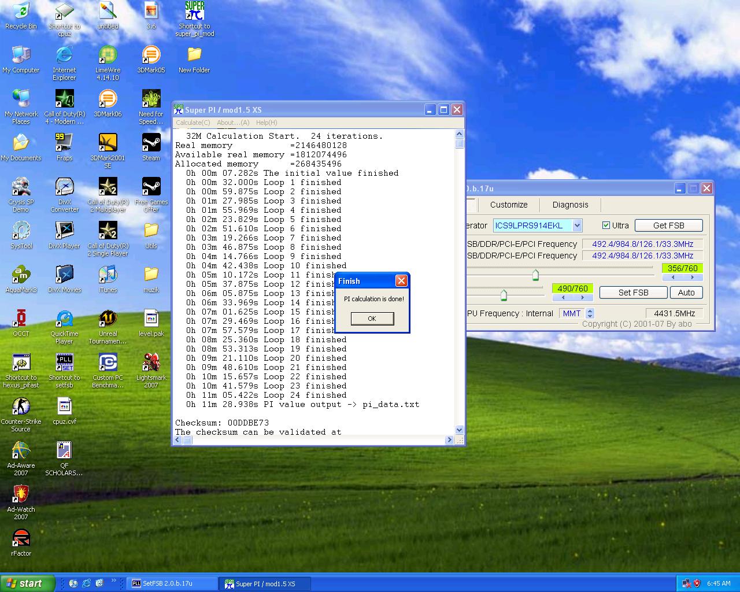This screenshot has height=592, width=740.
Task: Select the Crysis SP Demo icon
Action: point(21,195)
